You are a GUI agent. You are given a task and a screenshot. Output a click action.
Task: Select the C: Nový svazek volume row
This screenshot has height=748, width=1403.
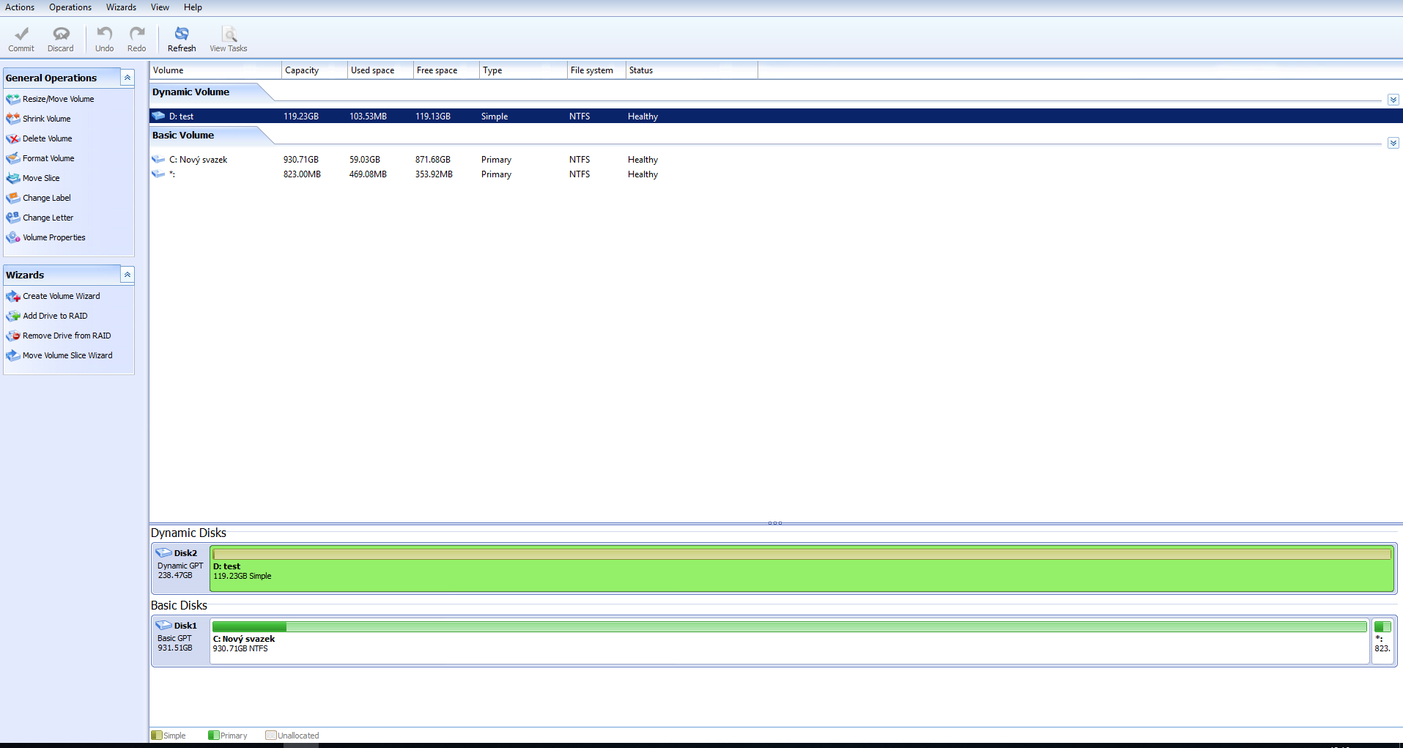point(198,160)
